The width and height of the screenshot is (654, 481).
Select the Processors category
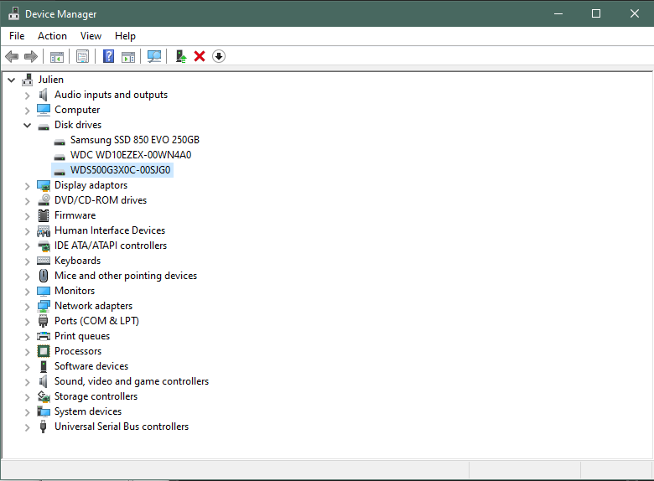click(x=77, y=351)
